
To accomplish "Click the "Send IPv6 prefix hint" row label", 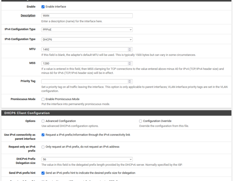I will point(22,173).
